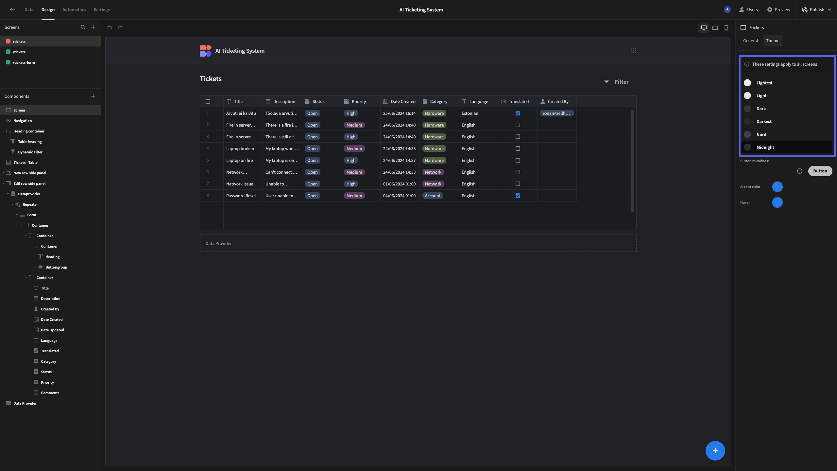
Task: Open the R user avatar
Action: point(727,10)
